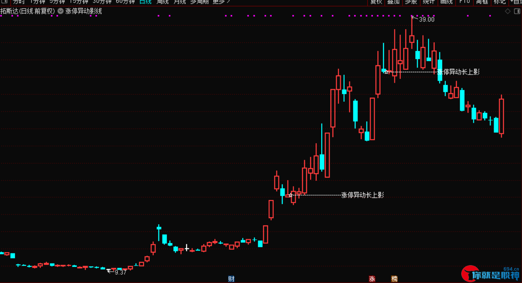Click the 张停异动影线 indicator name
The height and width of the screenshot is (283, 522).
pyautogui.click(x=83, y=11)
